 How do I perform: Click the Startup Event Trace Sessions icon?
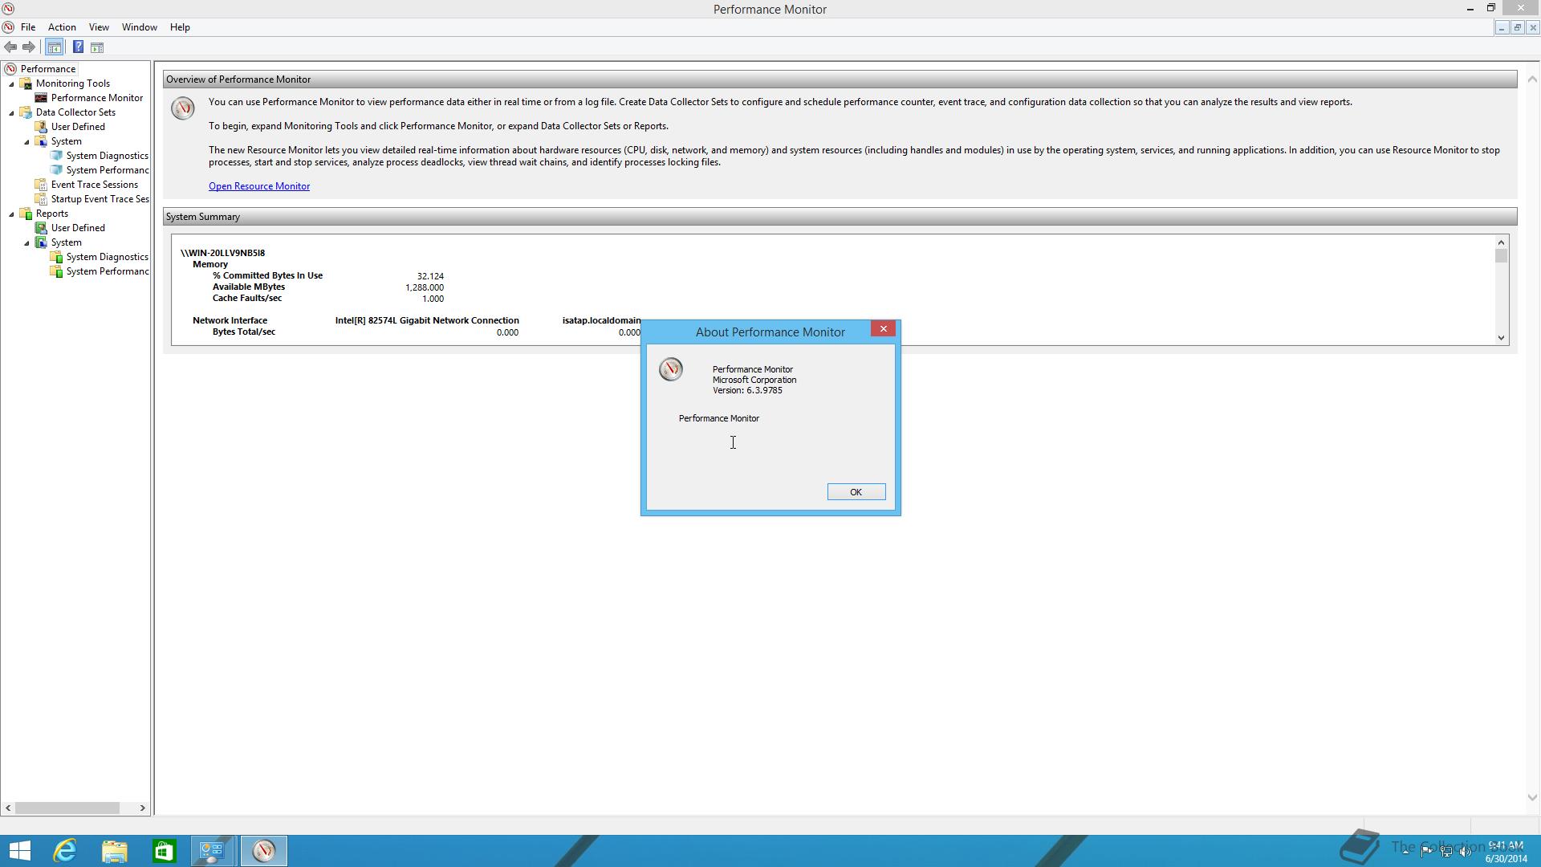41,199
